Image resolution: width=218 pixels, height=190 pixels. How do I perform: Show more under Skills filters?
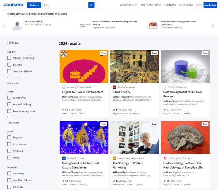(13, 123)
